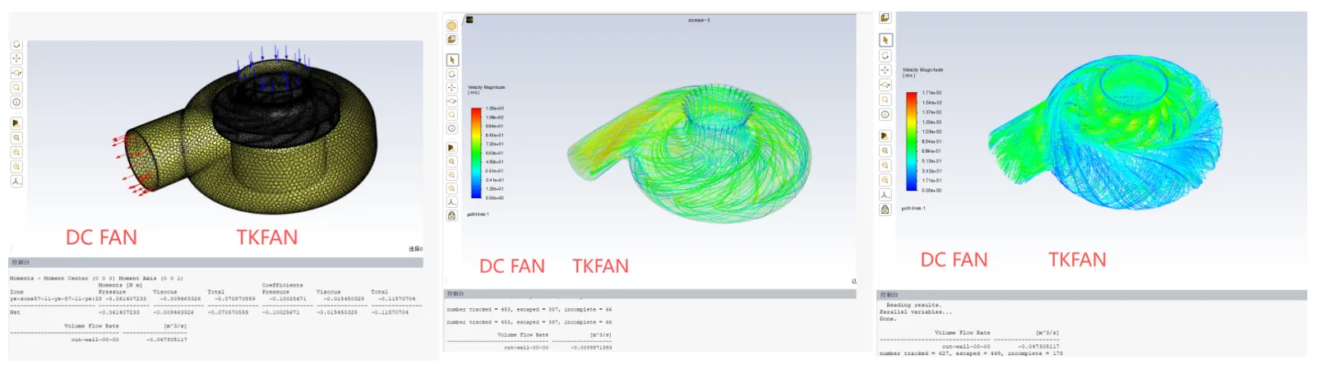Click the small black icon at the scene-1 window corner
The width and height of the screenshot is (1318, 369).
pos(469,20)
